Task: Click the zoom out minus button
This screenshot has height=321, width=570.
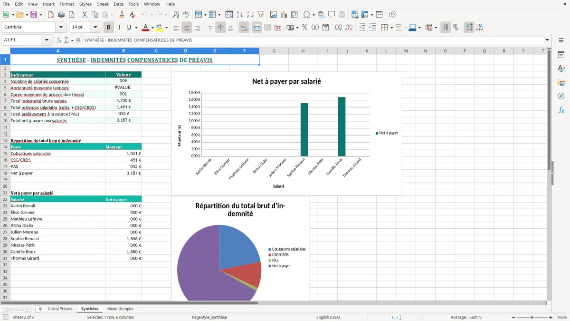Action: click(x=513, y=317)
